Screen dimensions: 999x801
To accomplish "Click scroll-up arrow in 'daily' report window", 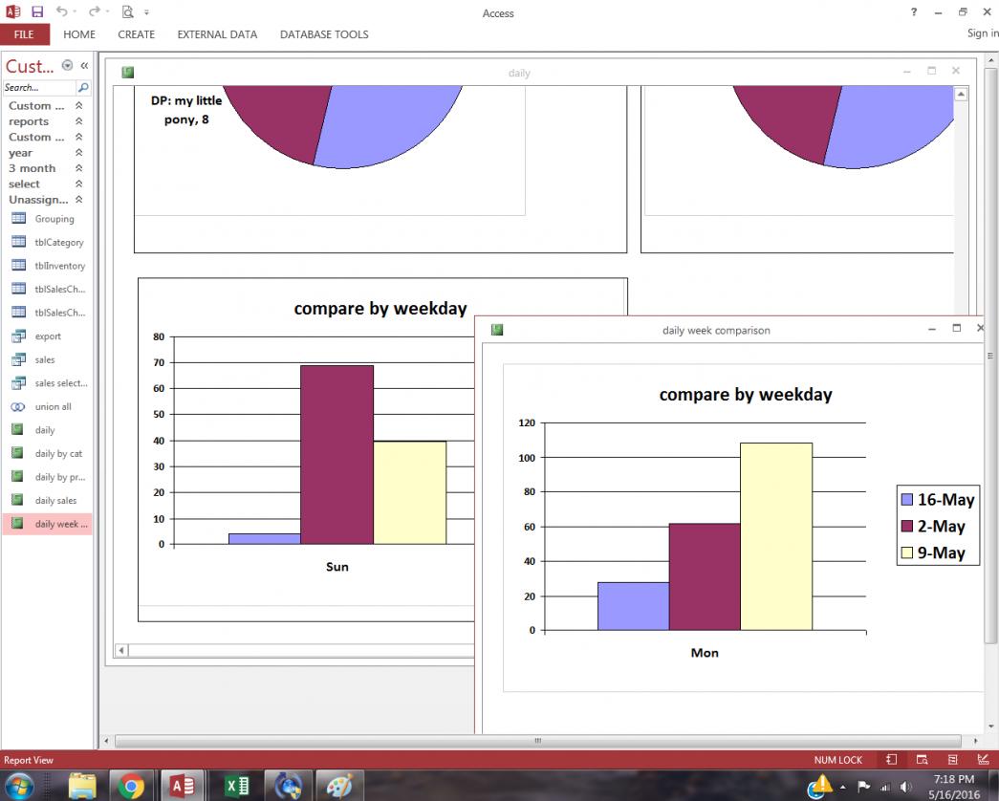I will point(960,95).
